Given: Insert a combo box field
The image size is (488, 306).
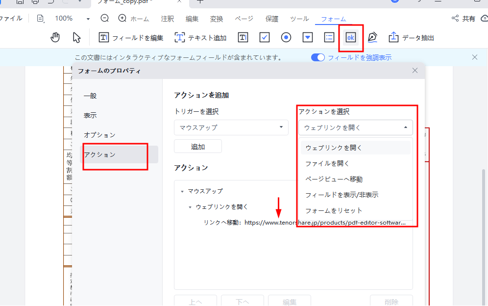Looking at the screenshot, I should click(x=307, y=37).
